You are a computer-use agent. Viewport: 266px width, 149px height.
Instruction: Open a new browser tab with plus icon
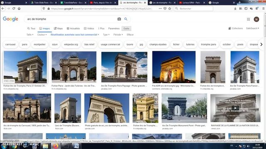pos(239,2)
